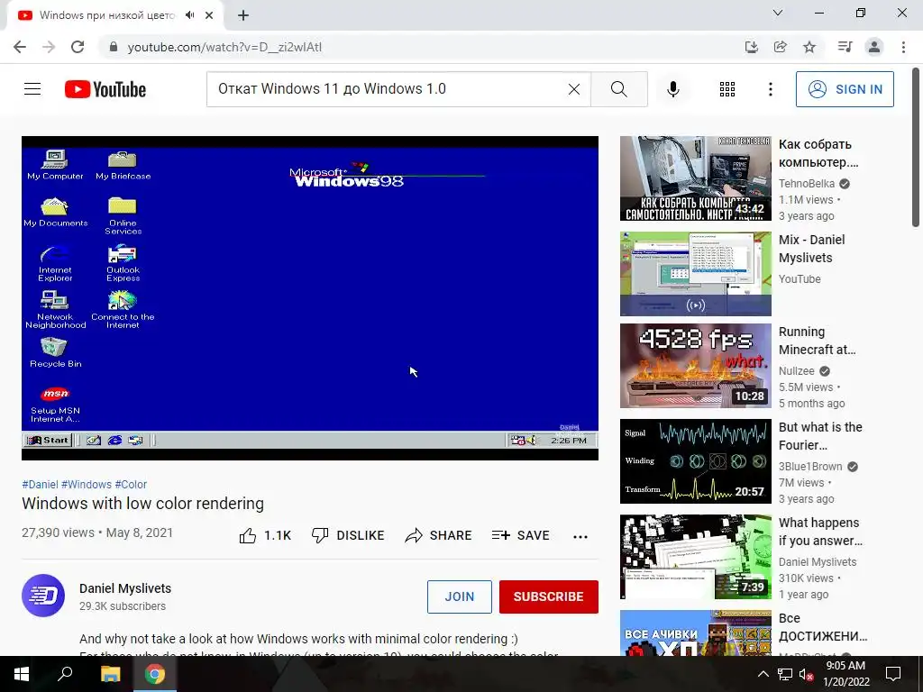Open the Daniel Myslivets channel name link
The height and width of the screenshot is (692, 923).
click(x=125, y=588)
